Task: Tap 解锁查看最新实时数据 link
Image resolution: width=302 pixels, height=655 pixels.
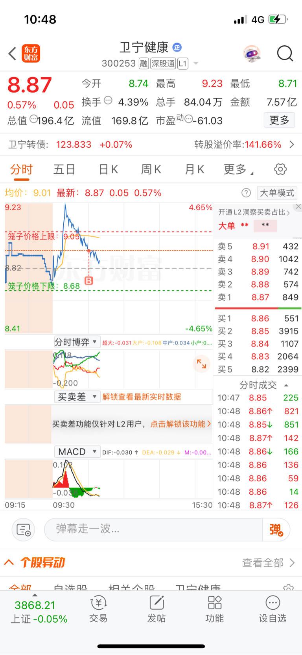Action: [142, 397]
